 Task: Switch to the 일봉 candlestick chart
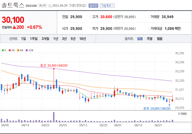[x=140, y=39]
